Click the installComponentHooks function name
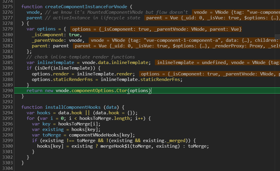This screenshot has width=280, height=171. click(x=73, y=107)
